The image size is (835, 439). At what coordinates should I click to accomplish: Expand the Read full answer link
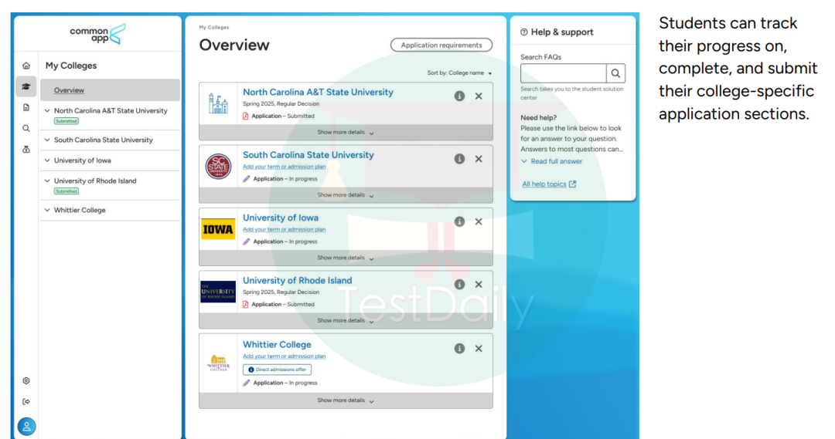[x=552, y=161]
